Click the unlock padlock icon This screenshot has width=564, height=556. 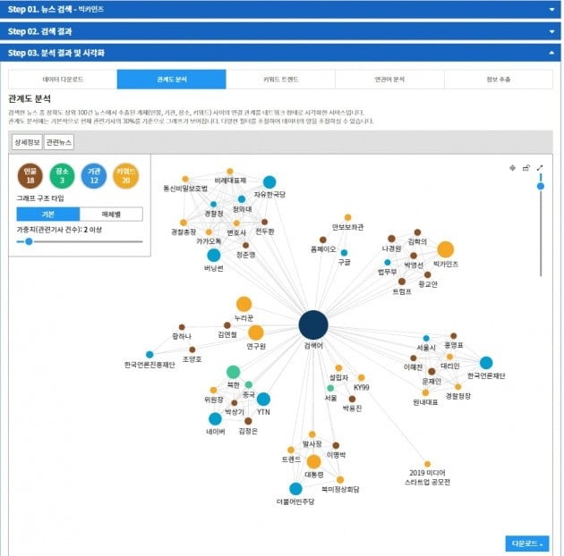pos(526,167)
